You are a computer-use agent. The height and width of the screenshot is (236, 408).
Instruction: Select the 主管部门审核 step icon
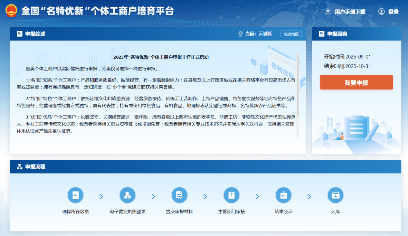[x=232, y=195]
